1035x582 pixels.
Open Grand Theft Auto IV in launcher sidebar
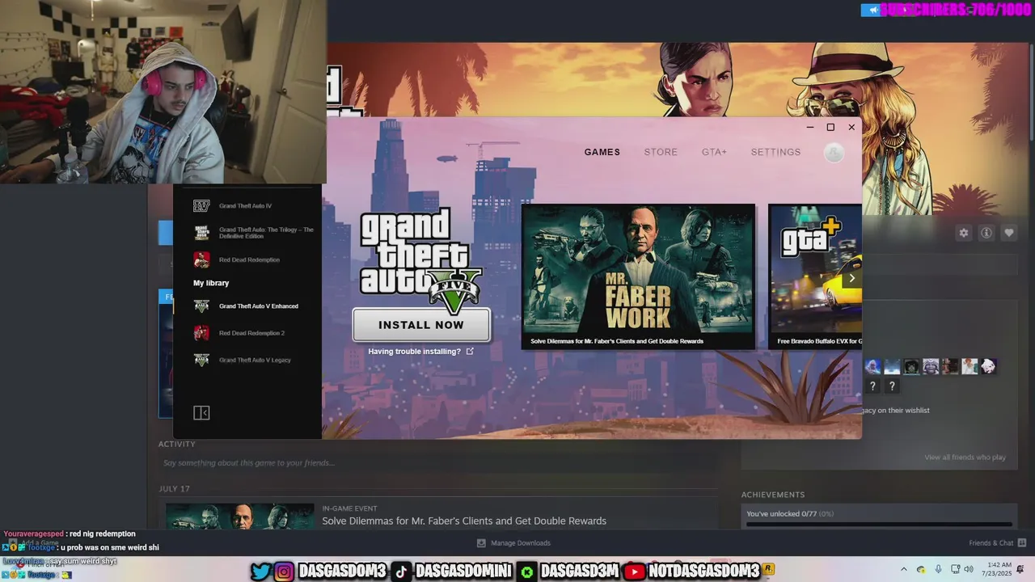pyautogui.click(x=246, y=206)
